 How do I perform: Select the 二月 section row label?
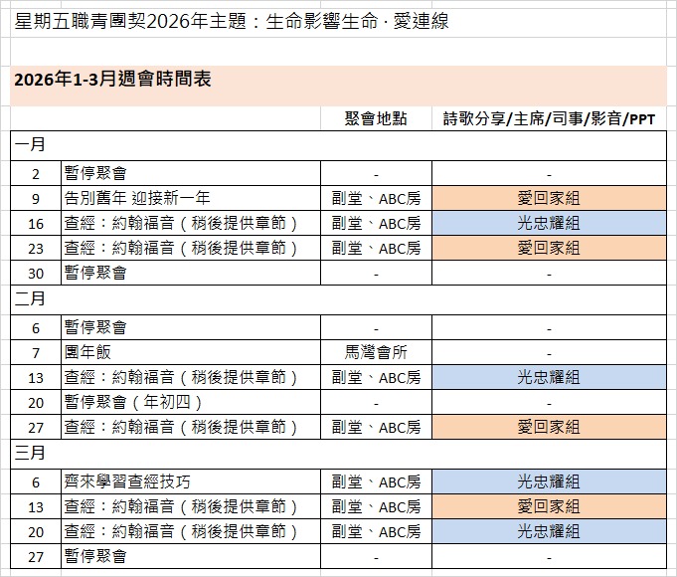[30, 297]
